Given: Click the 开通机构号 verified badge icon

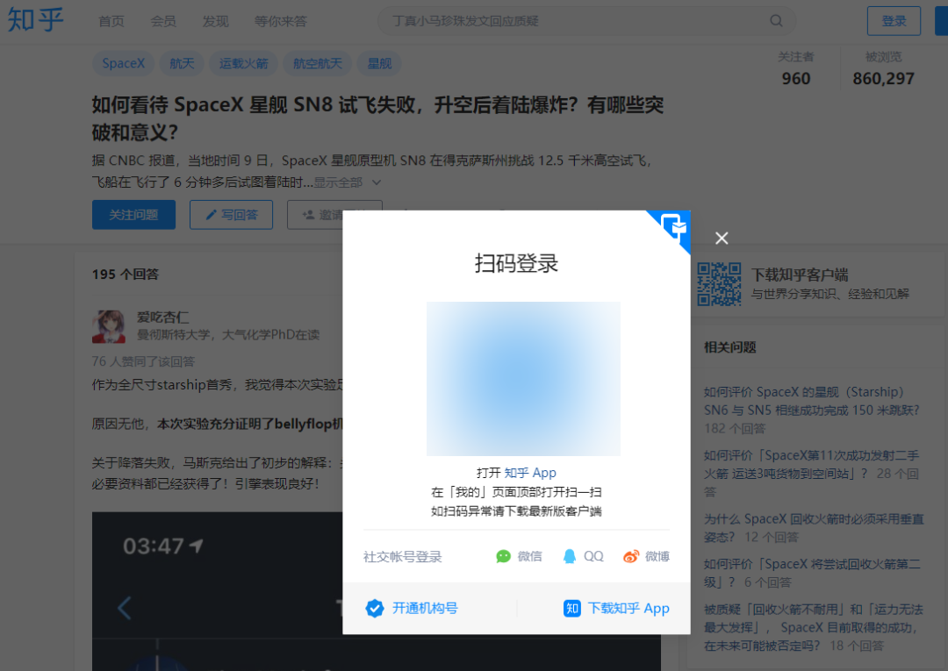Looking at the screenshot, I should pos(375,608).
